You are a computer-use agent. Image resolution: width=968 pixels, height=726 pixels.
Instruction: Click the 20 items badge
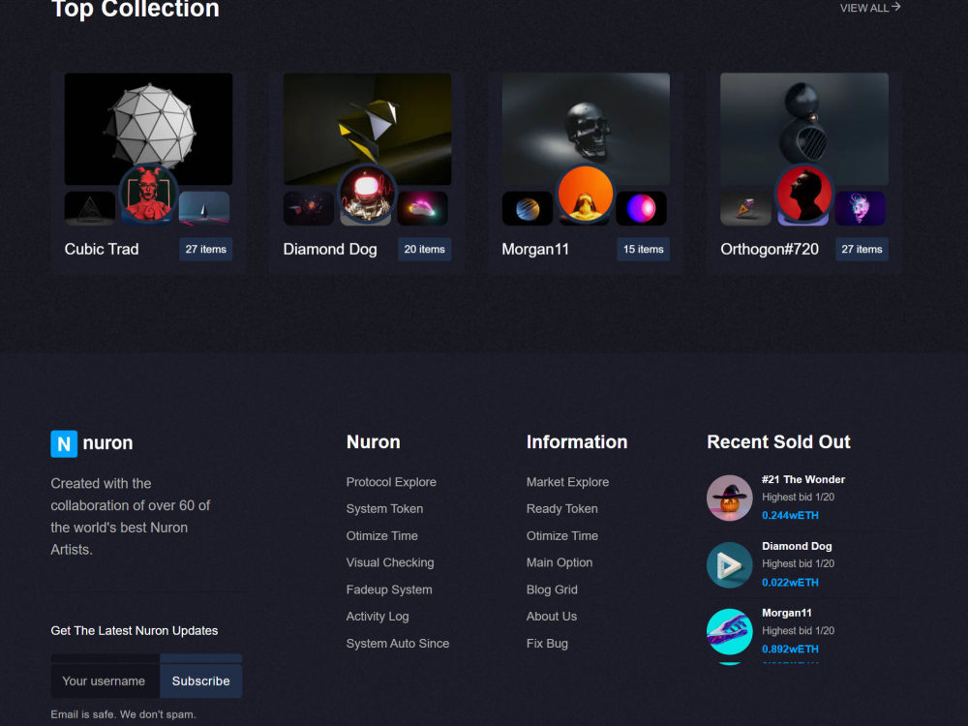424,249
